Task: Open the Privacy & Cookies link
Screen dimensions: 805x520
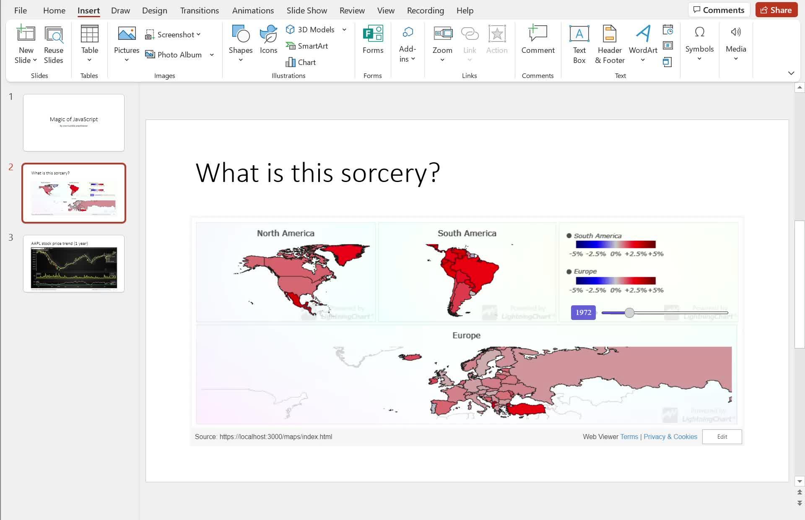Action: click(x=670, y=437)
